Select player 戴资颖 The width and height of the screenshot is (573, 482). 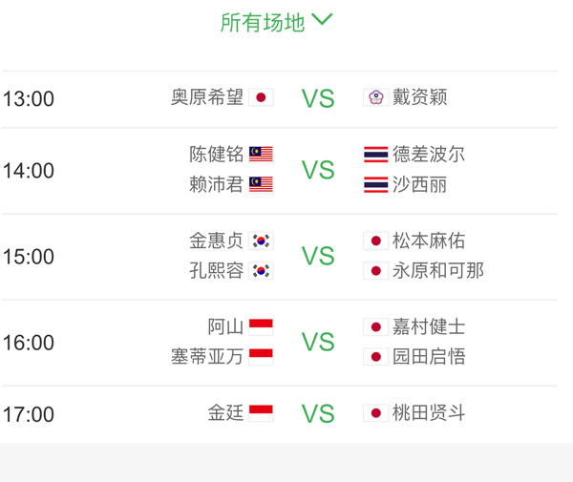pyautogui.click(x=419, y=97)
